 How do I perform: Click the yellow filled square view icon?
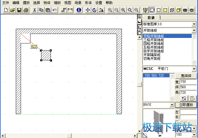pyautogui.click(x=165, y=10)
